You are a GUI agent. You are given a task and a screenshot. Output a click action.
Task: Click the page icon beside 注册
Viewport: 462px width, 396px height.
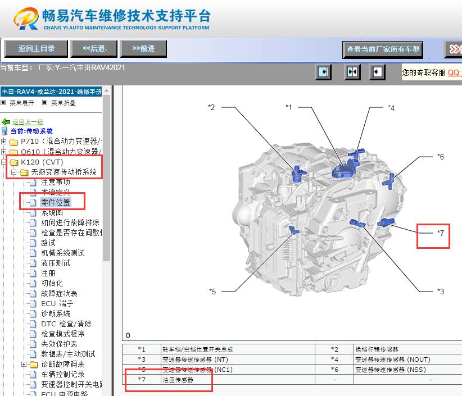click(33, 274)
